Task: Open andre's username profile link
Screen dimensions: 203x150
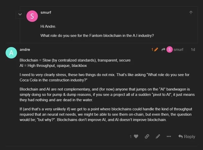Action: click(x=25, y=50)
